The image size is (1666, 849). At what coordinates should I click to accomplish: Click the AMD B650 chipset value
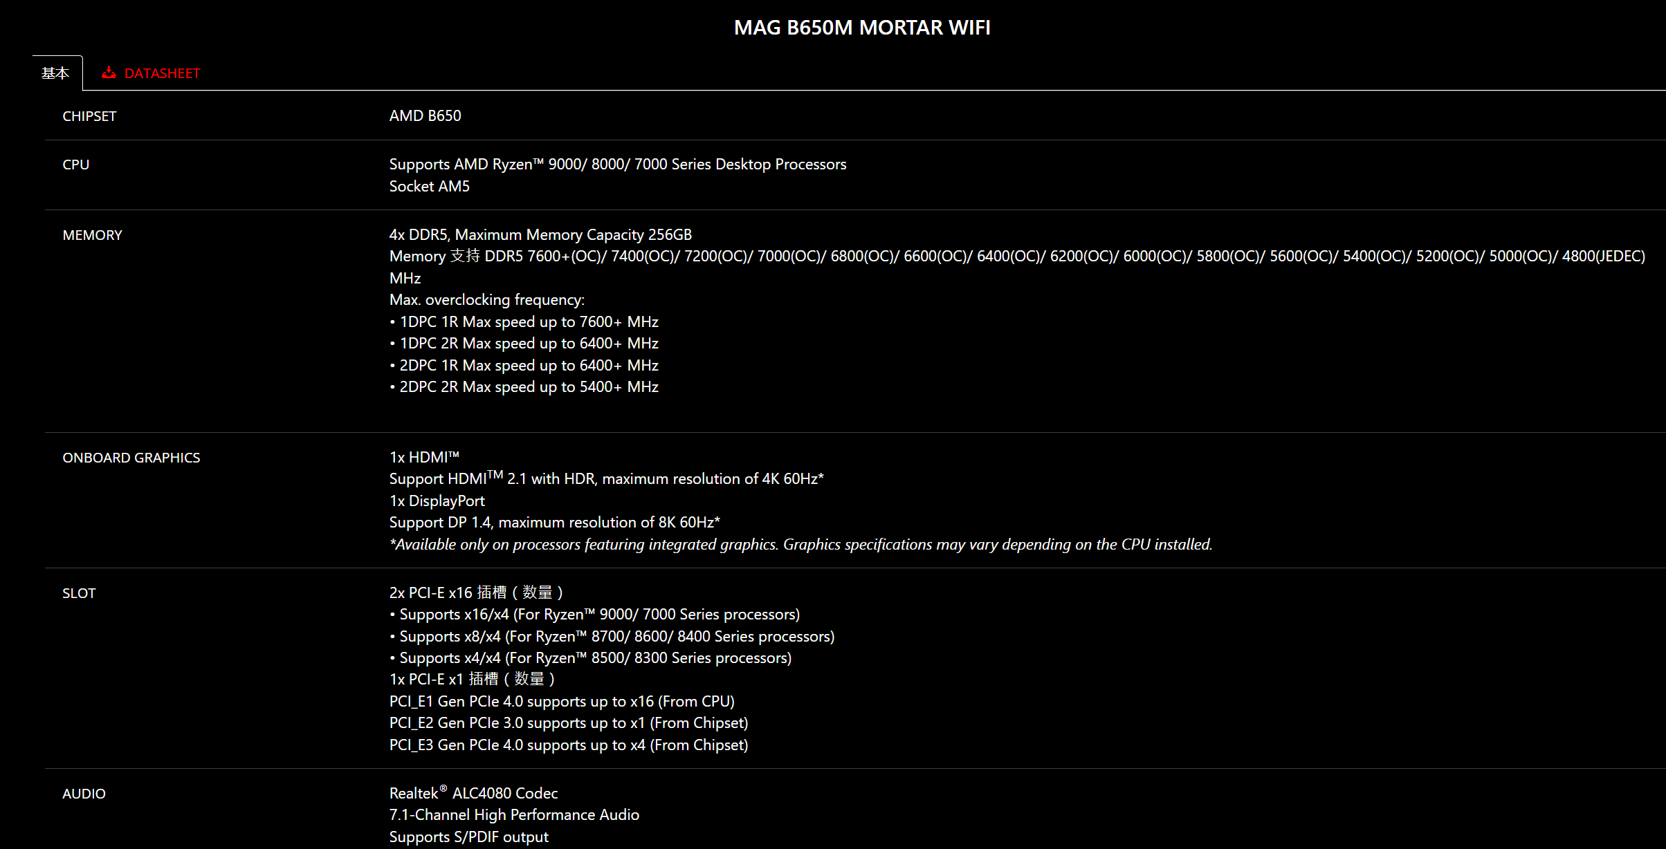point(425,115)
